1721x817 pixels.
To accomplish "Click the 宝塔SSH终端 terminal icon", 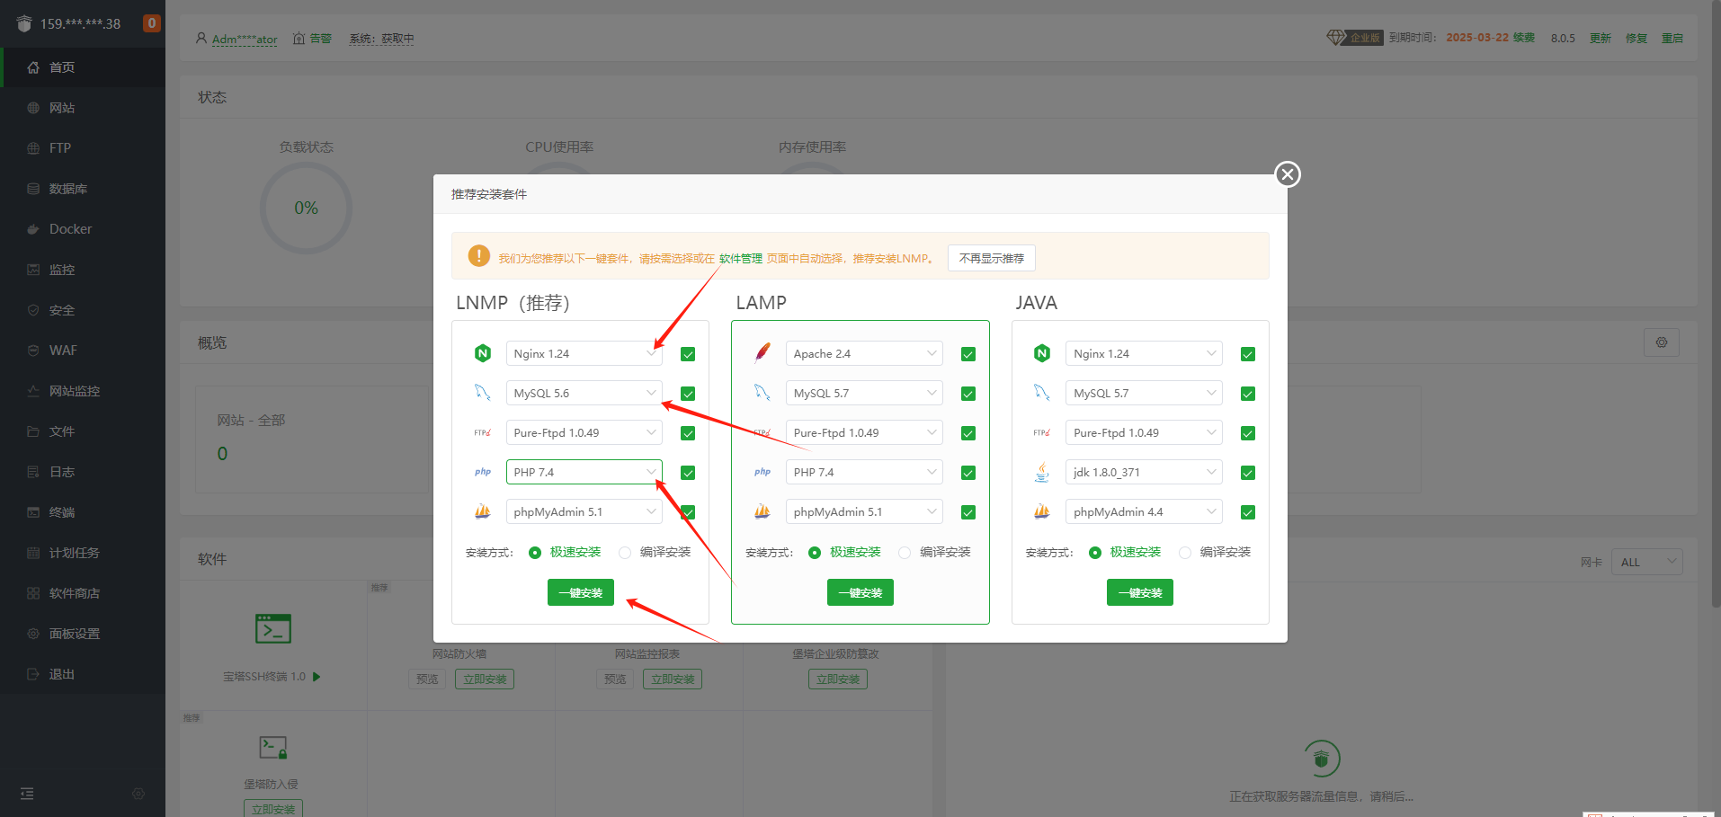I will pyautogui.click(x=273, y=628).
